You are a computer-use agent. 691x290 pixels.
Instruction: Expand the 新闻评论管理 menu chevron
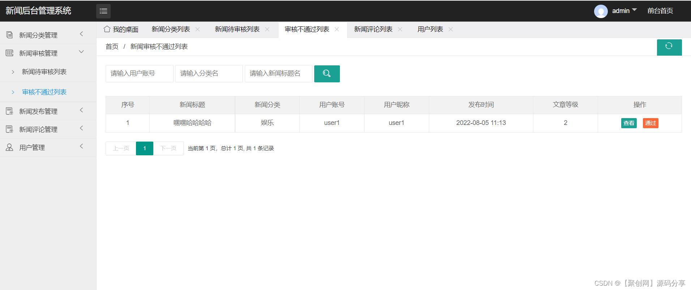pos(81,128)
